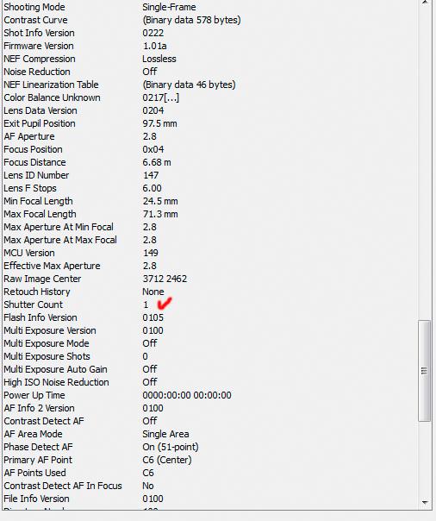Select the Color Balance Unknown label
Screen dimensions: 436x521
(52, 97)
